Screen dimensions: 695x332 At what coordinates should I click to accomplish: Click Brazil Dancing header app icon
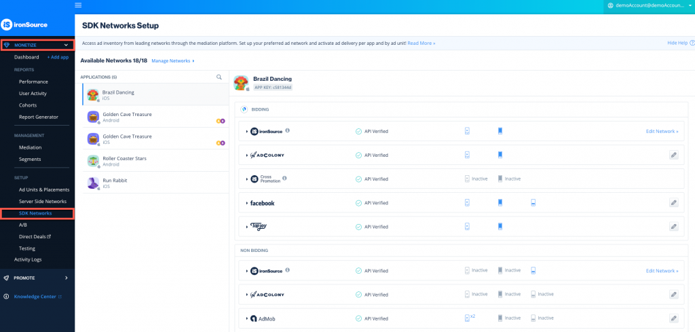pos(241,83)
